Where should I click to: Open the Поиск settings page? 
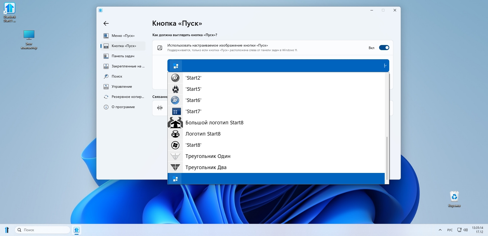tap(123, 76)
